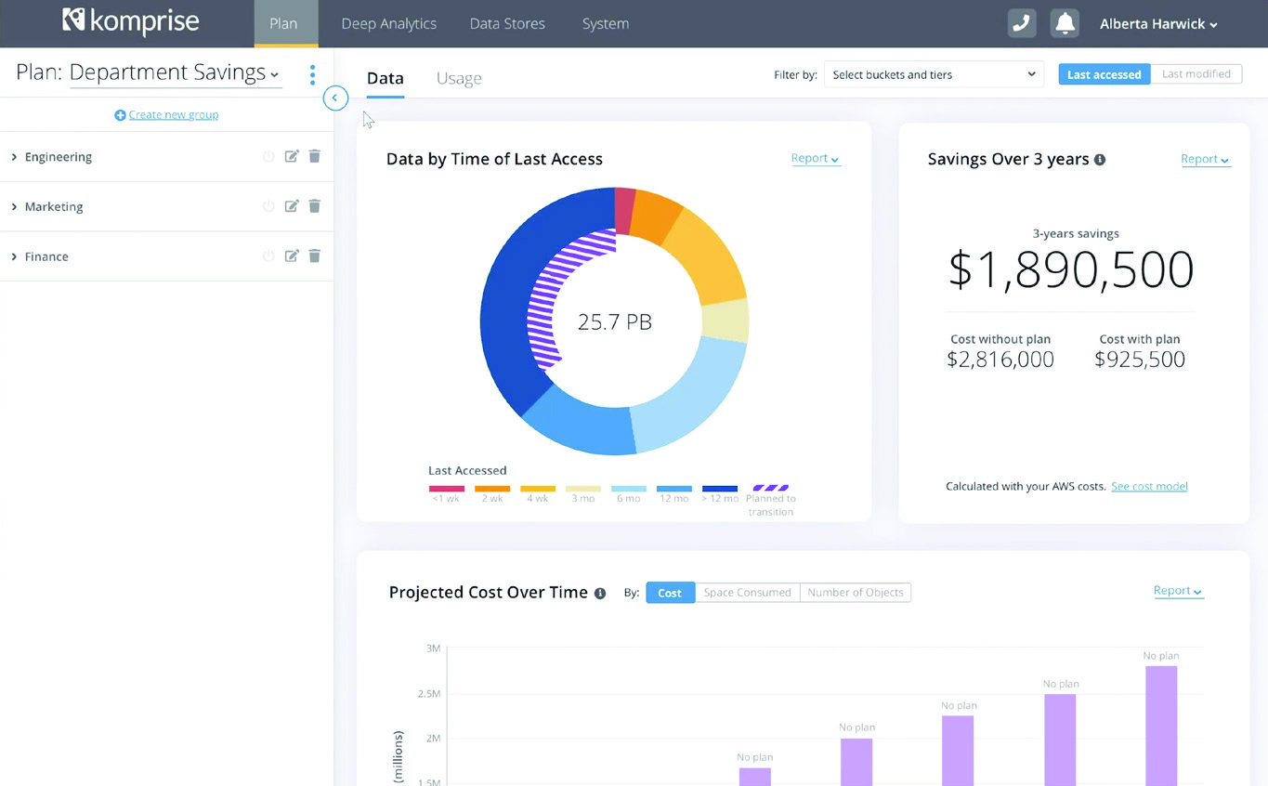Open the Alberta Harwick user menu
The width and height of the screenshot is (1268, 786).
point(1157,24)
